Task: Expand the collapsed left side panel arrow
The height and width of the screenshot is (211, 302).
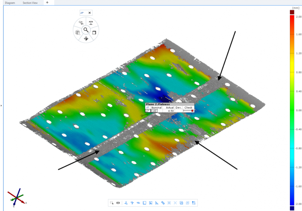Action: [1, 105]
